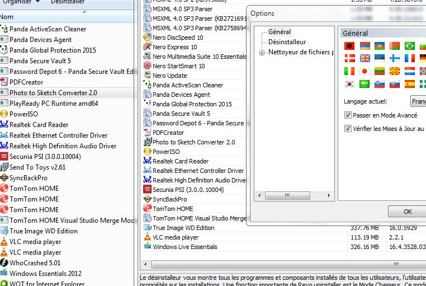The image size is (426, 286).
Task: Pick the South Korean flag
Action: 349,84
